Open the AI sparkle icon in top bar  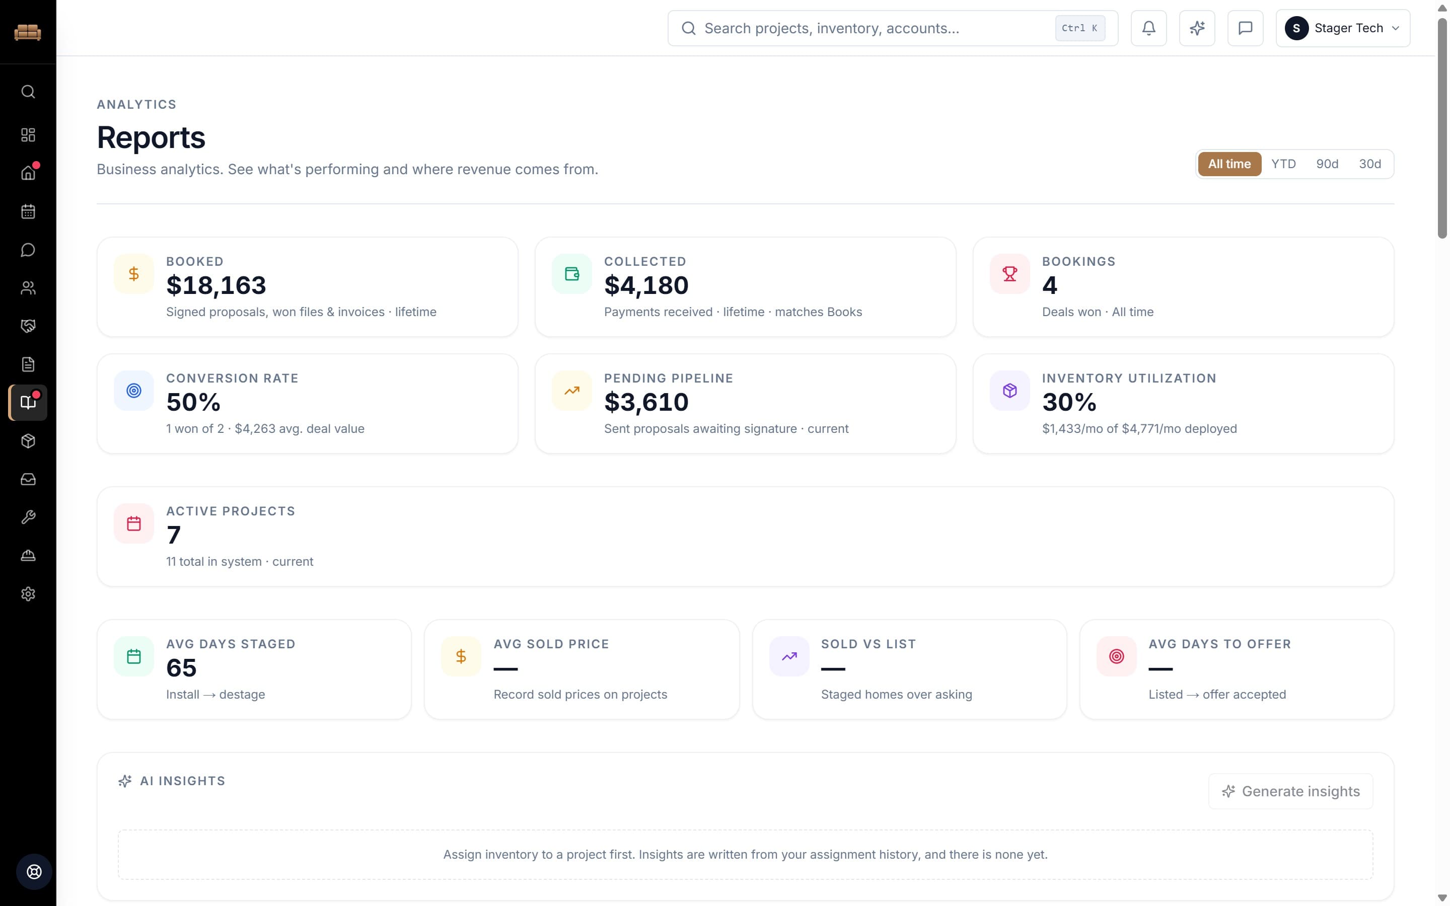tap(1197, 28)
